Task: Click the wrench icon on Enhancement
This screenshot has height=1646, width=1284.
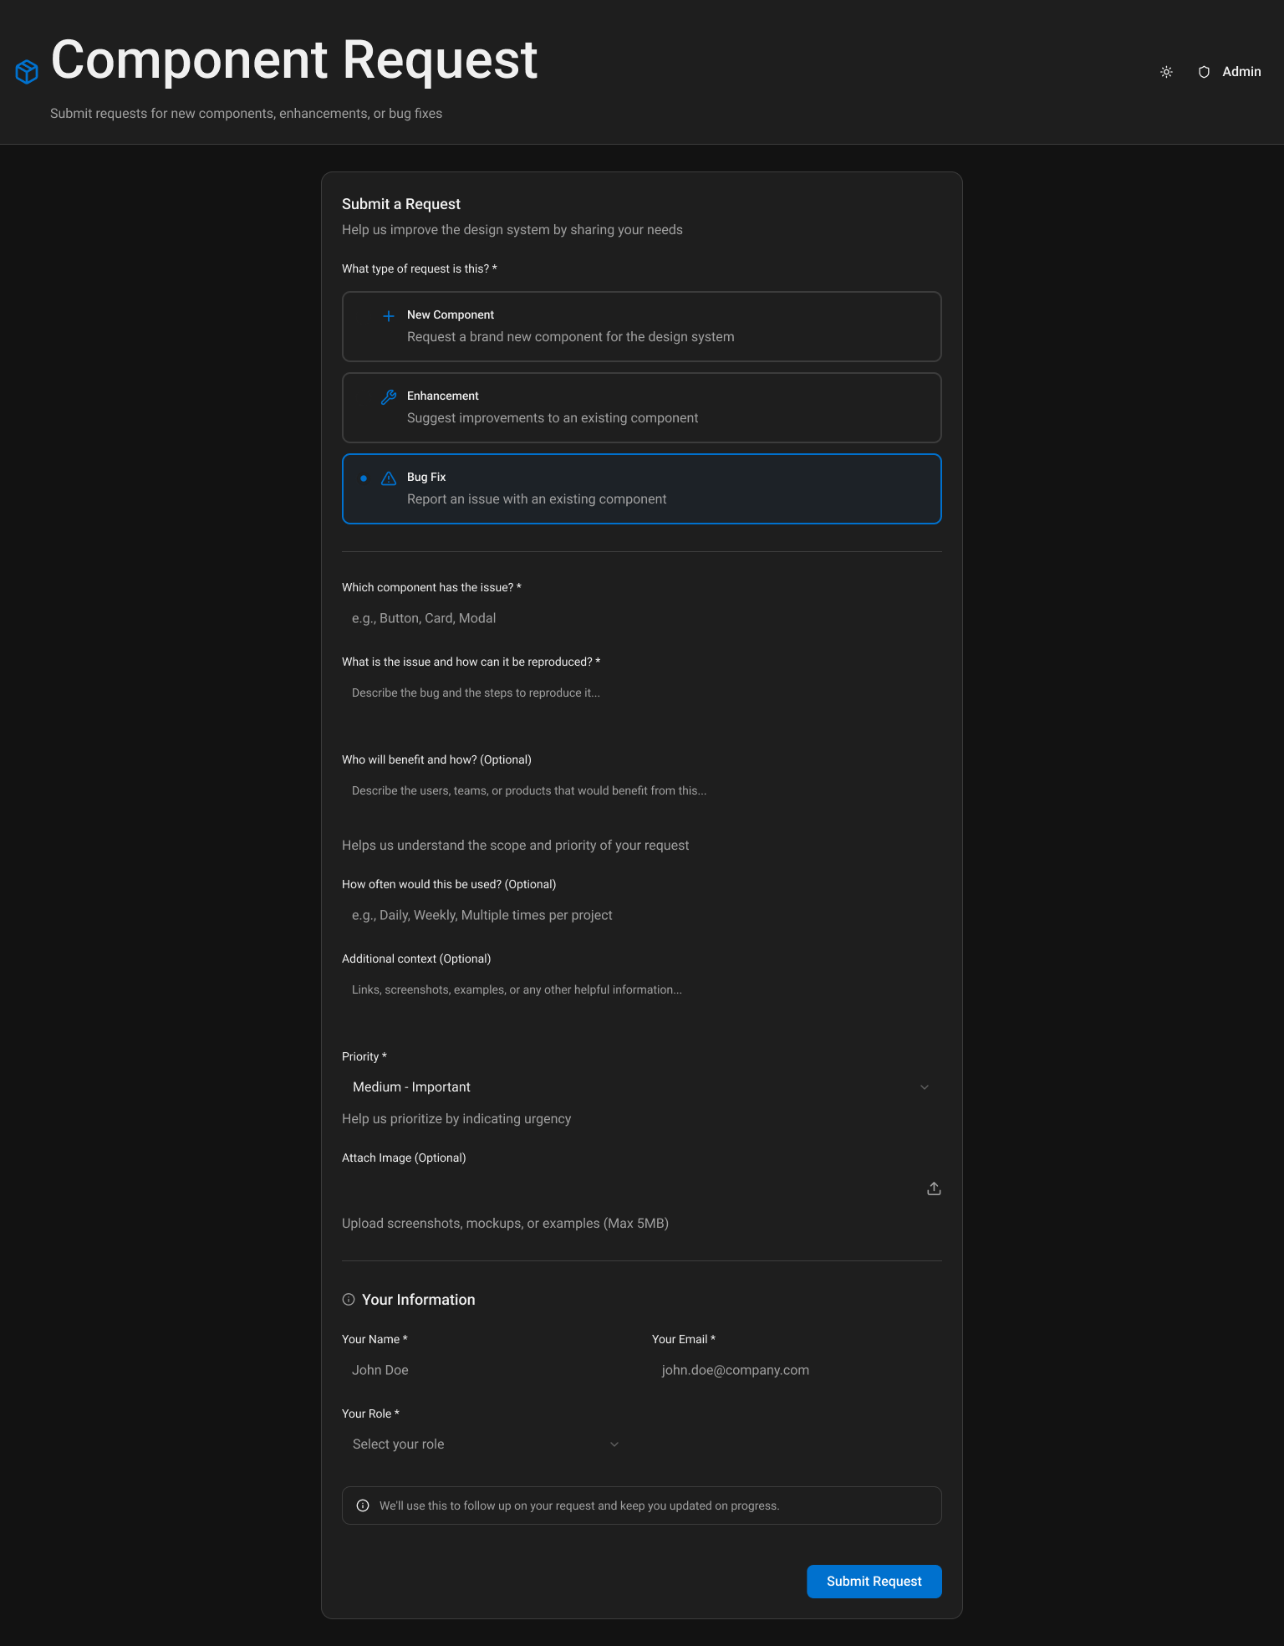Action: click(x=388, y=397)
